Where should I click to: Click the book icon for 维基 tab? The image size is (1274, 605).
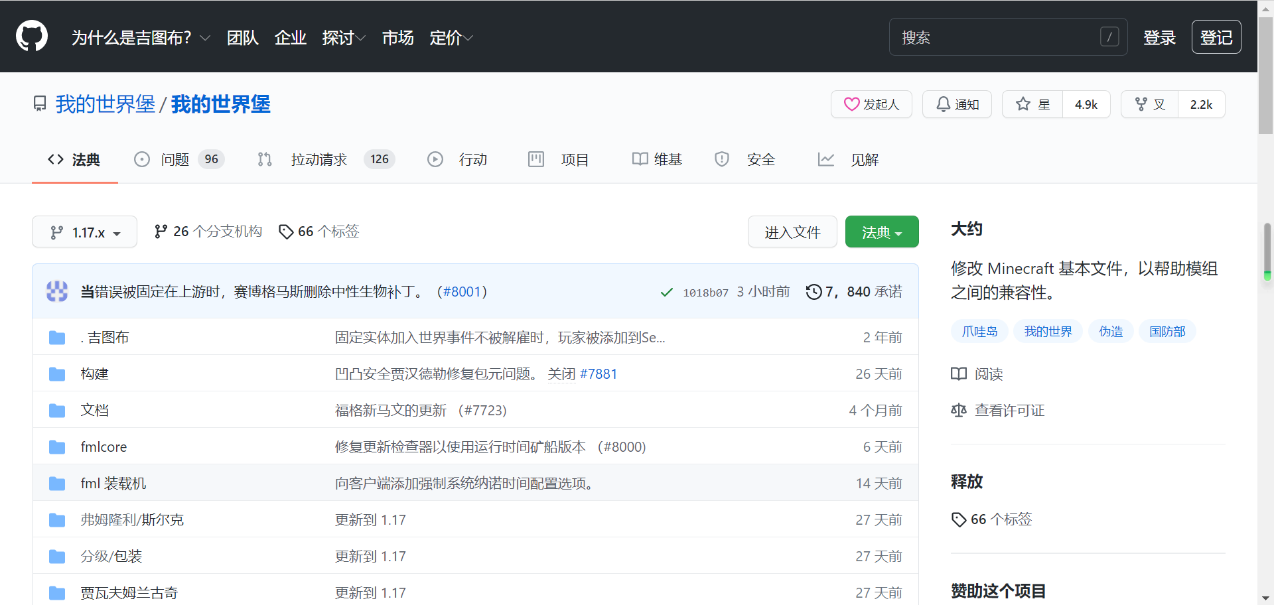[640, 159]
